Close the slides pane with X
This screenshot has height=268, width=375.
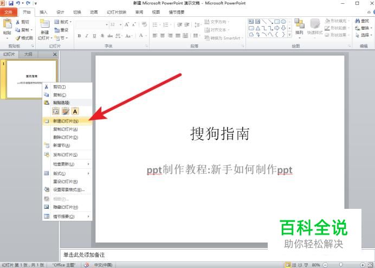click(x=55, y=54)
